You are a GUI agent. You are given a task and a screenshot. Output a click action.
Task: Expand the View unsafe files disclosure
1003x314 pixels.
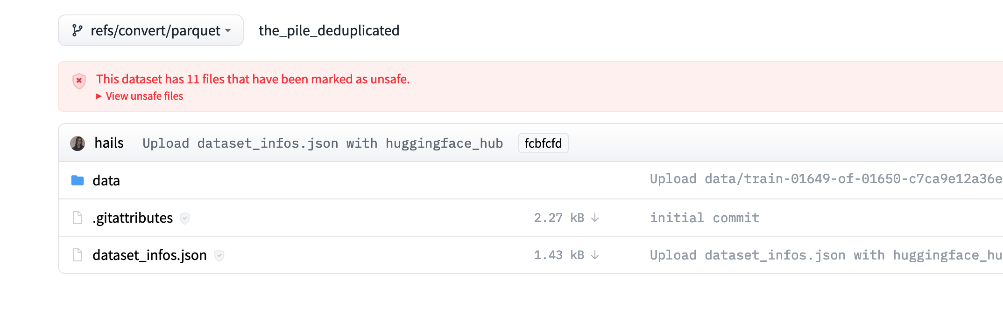click(140, 96)
